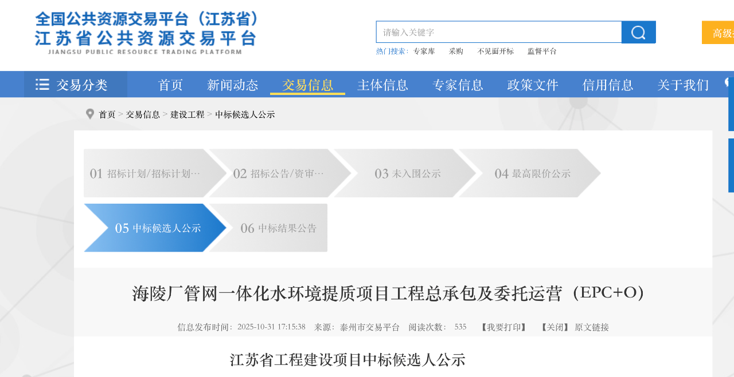Click the 监督平台 hot search link
The height and width of the screenshot is (377, 734).
541,51
